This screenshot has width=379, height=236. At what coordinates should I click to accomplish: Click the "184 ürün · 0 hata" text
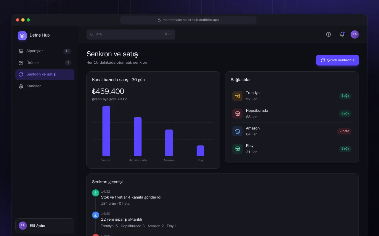115,204
